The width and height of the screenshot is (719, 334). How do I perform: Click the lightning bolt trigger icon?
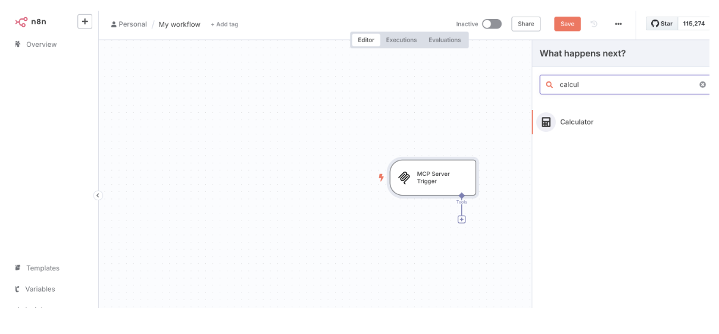click(x=382, y=177)
